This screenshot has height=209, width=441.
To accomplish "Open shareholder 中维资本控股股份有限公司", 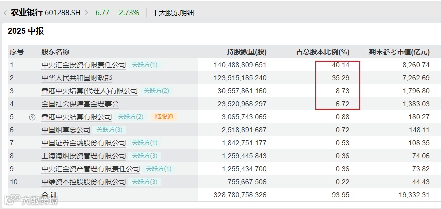I will 83,182.
